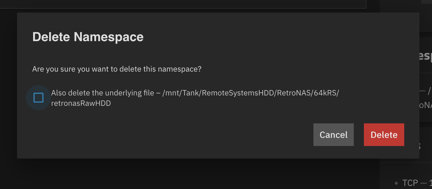Click the 'Delete Namespace' dialog title
432x189 pixels.
pos(88,37)
